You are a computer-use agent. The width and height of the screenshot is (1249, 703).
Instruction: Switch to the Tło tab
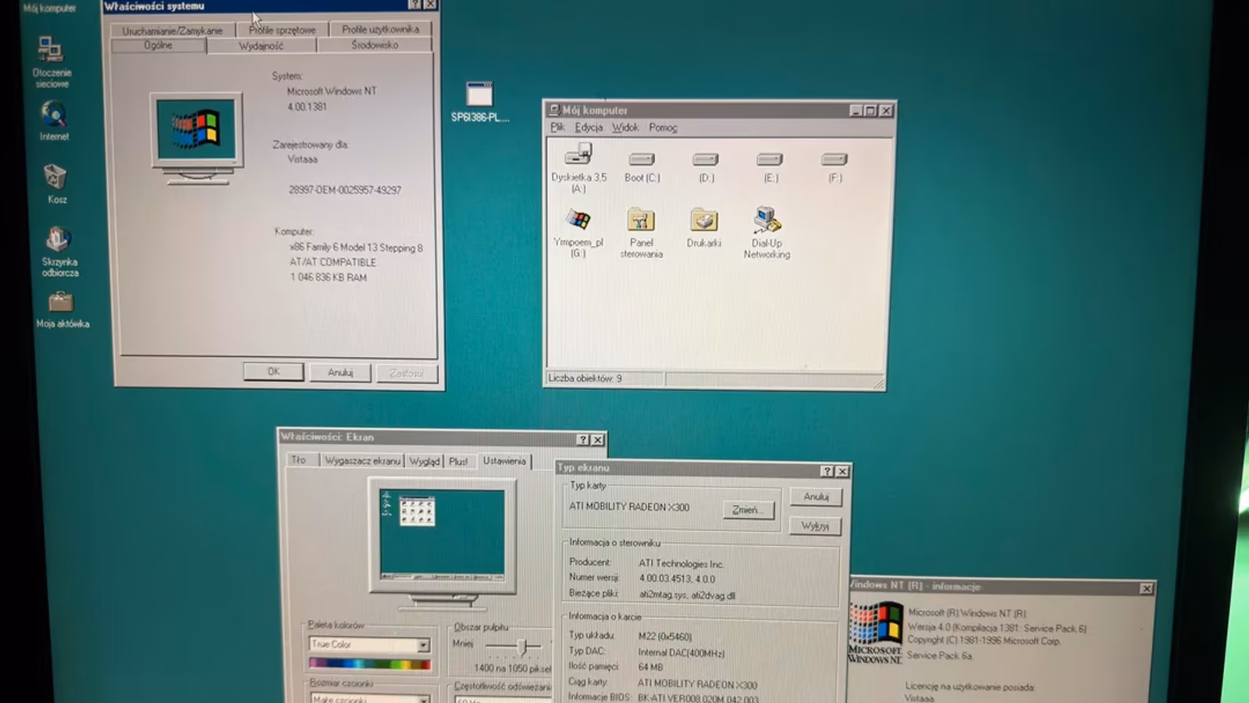[x=299, y=460]
